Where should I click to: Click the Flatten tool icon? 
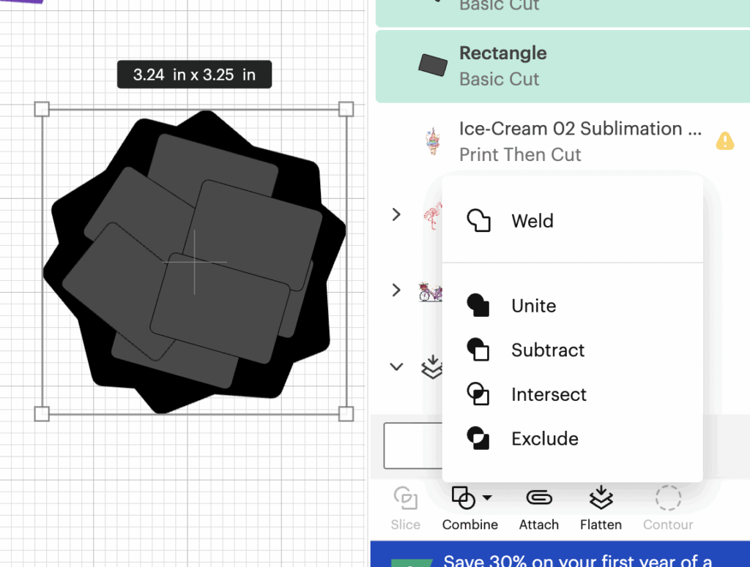point(601,498)
